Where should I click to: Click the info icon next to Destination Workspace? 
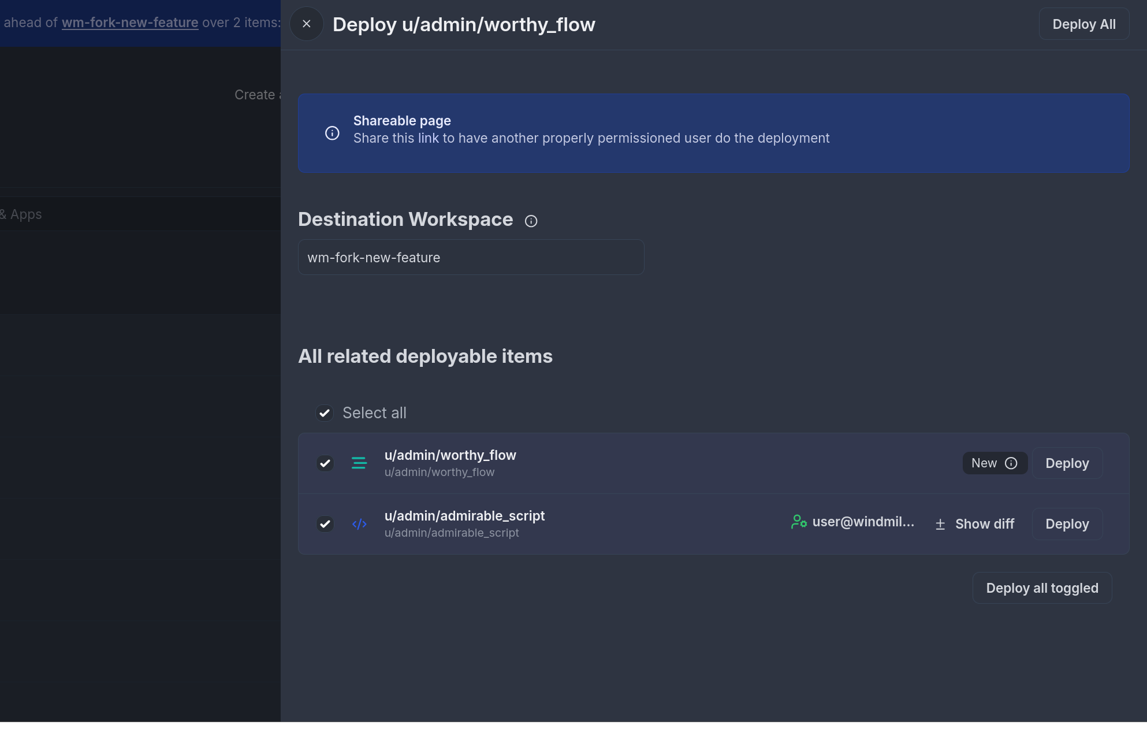click(x=531, y=221)
